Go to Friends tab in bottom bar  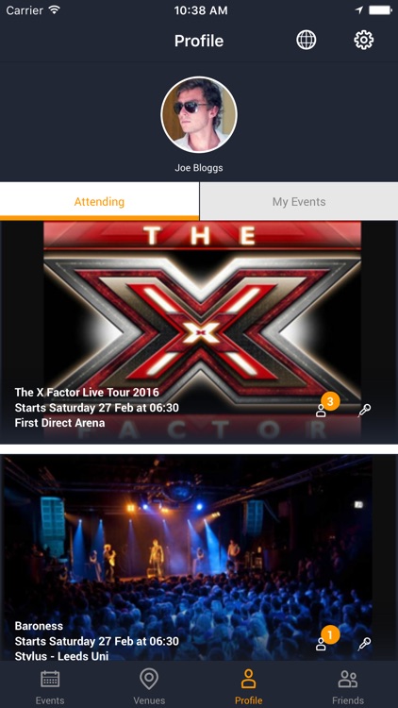[x=348, y=687]
